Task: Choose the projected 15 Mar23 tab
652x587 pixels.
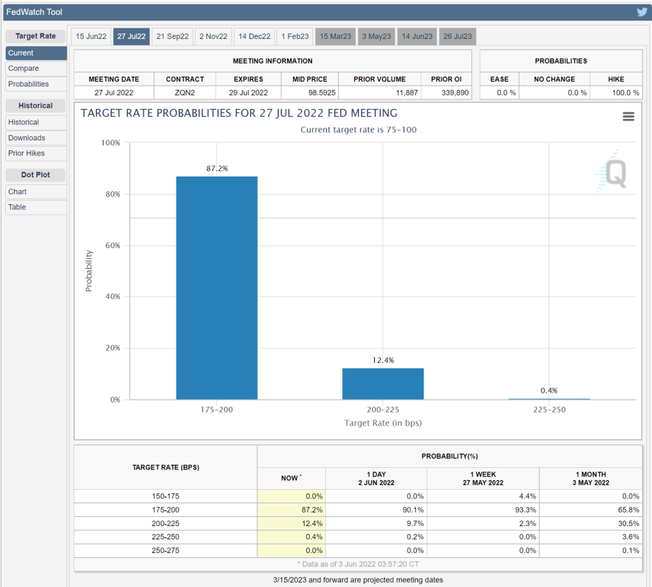Action: click(x=335, y=37)
